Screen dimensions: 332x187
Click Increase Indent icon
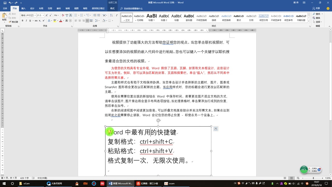[x=99, y=15]
